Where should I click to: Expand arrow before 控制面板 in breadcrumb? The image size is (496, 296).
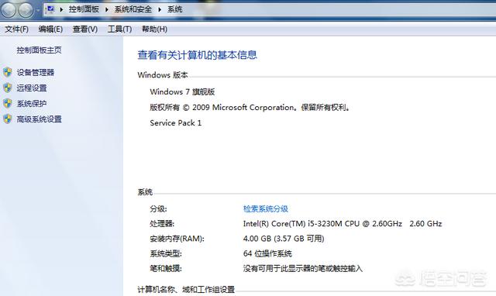[x=61, y=9]
